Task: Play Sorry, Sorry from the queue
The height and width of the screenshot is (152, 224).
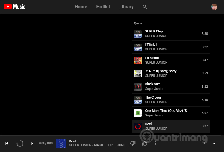Action: pos(171,74)
